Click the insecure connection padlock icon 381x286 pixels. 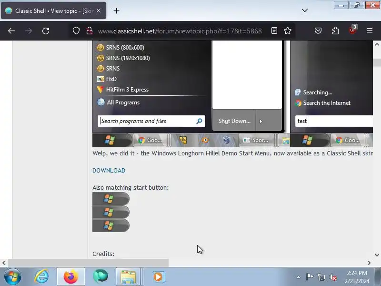pos(90,31)
